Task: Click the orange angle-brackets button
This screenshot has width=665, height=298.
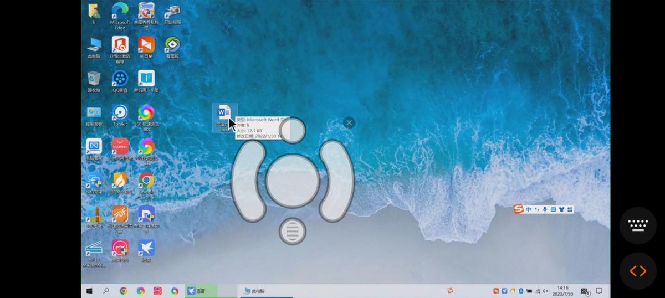Action: coord(638,271)
